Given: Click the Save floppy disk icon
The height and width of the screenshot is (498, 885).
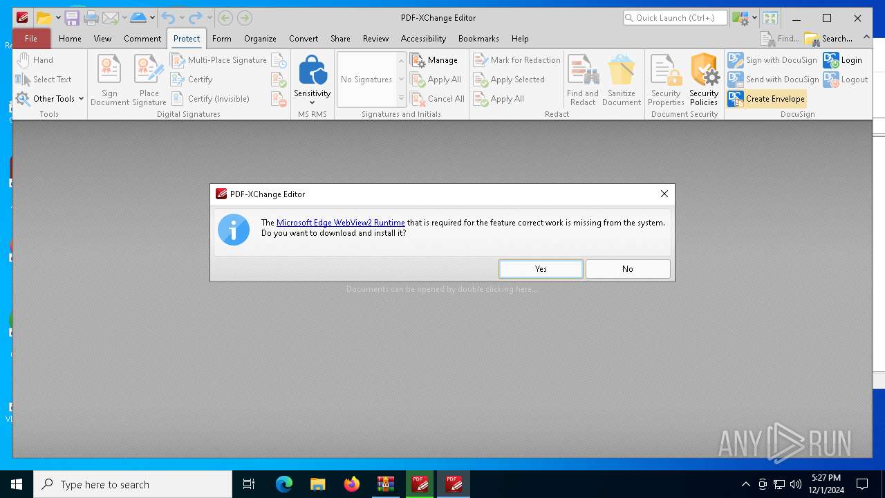Looking at the screenshot, I should (x=72, y=18).
